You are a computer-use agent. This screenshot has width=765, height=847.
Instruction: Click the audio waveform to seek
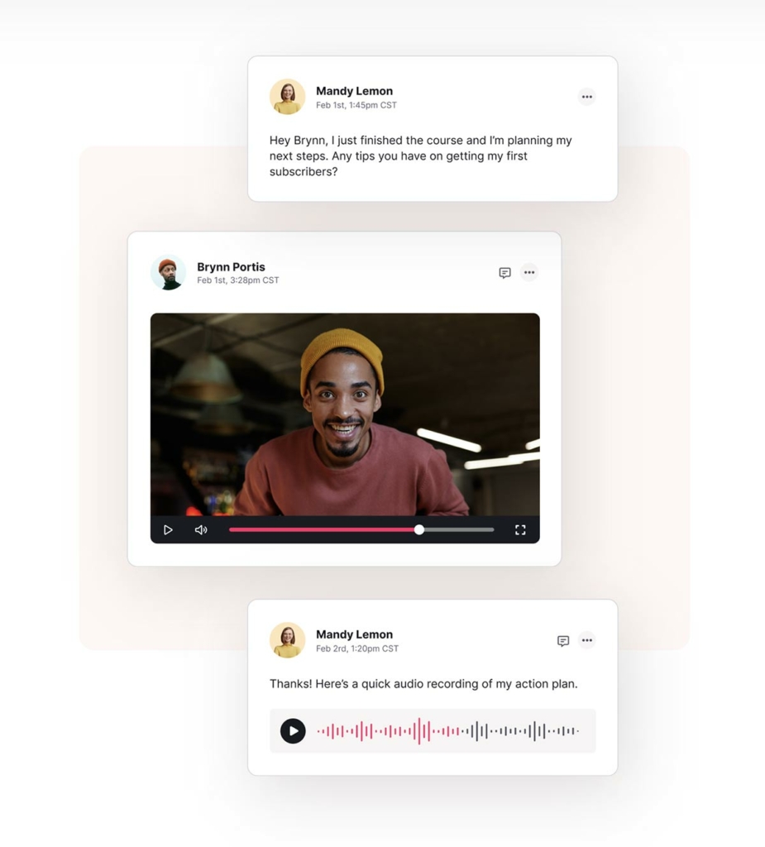448,731
